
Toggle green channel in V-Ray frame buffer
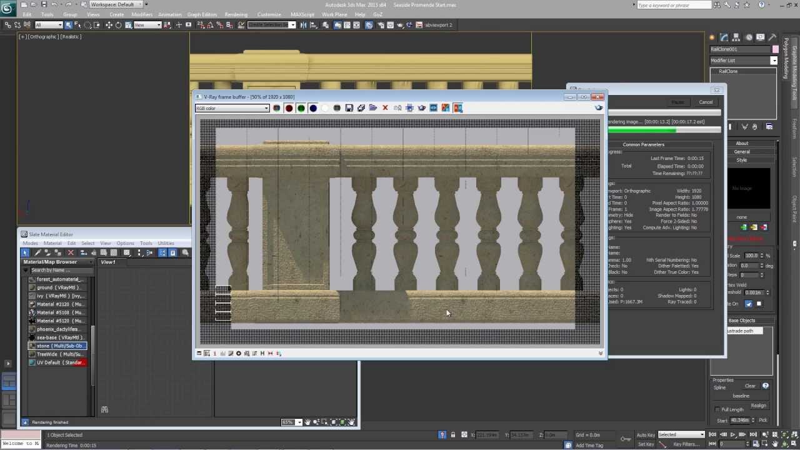tap(301, 108)
